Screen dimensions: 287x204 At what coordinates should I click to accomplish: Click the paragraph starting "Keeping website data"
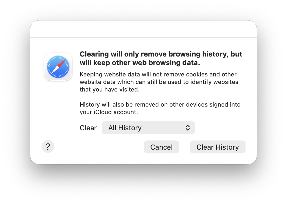159,82
